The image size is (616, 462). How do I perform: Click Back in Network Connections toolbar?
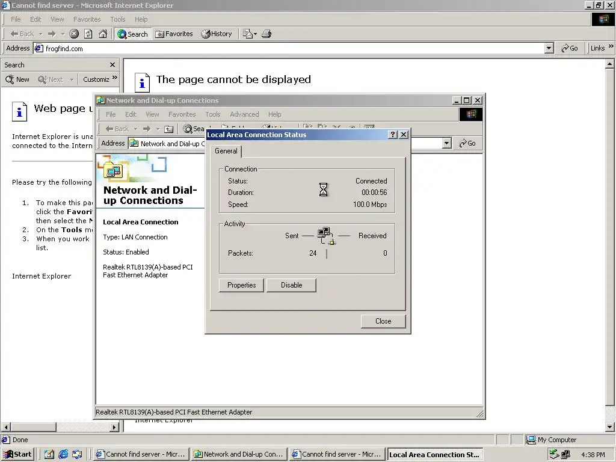click(117, 129)
